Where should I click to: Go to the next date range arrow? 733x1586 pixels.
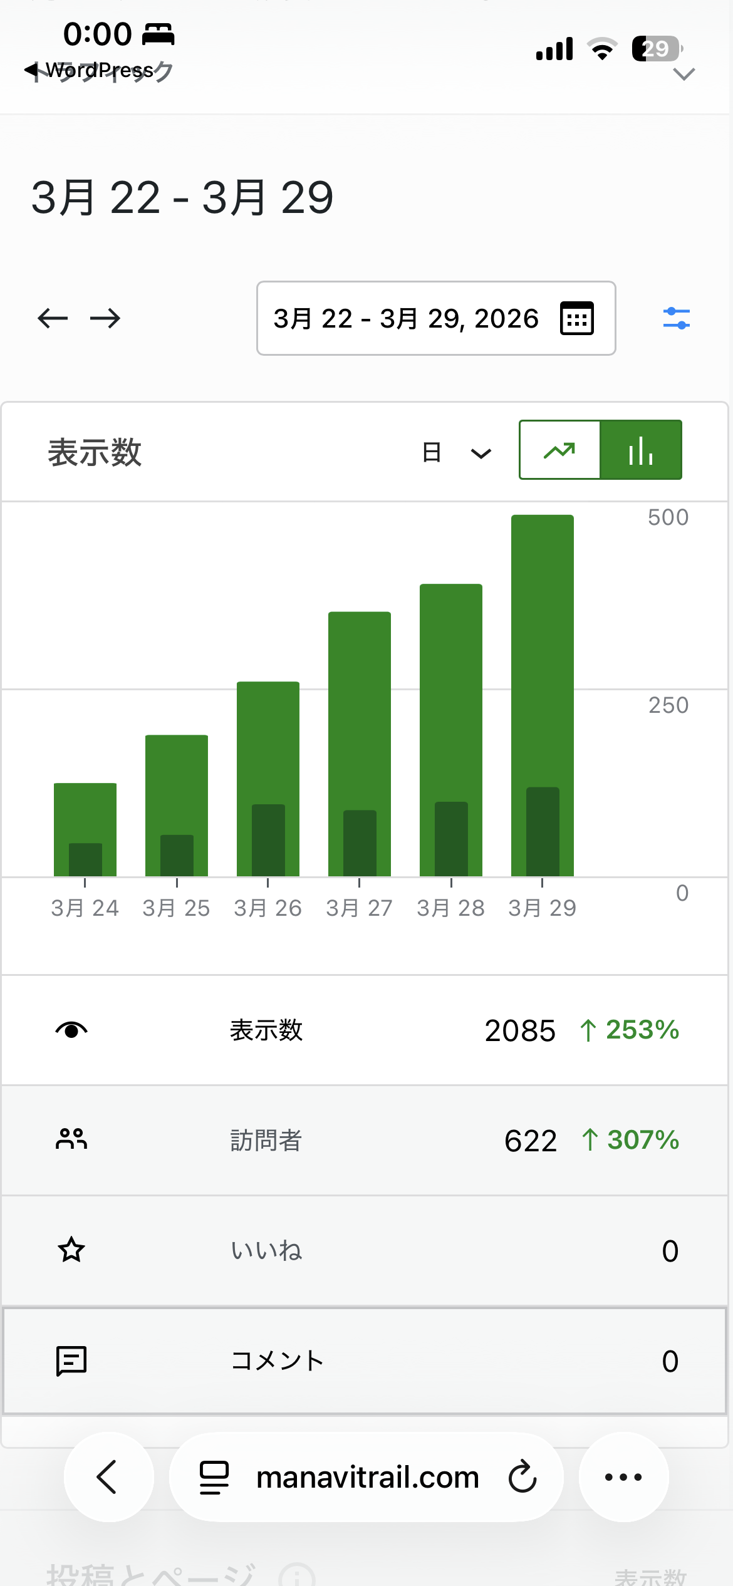point(105,318)
